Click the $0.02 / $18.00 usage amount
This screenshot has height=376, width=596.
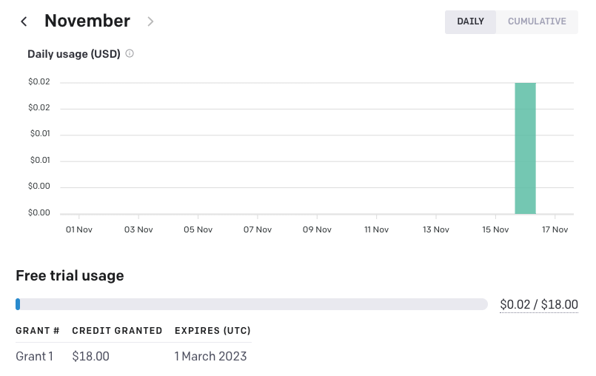[539, 304]
